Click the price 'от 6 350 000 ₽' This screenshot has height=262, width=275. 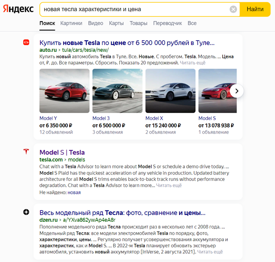click(x=56, y=126)
